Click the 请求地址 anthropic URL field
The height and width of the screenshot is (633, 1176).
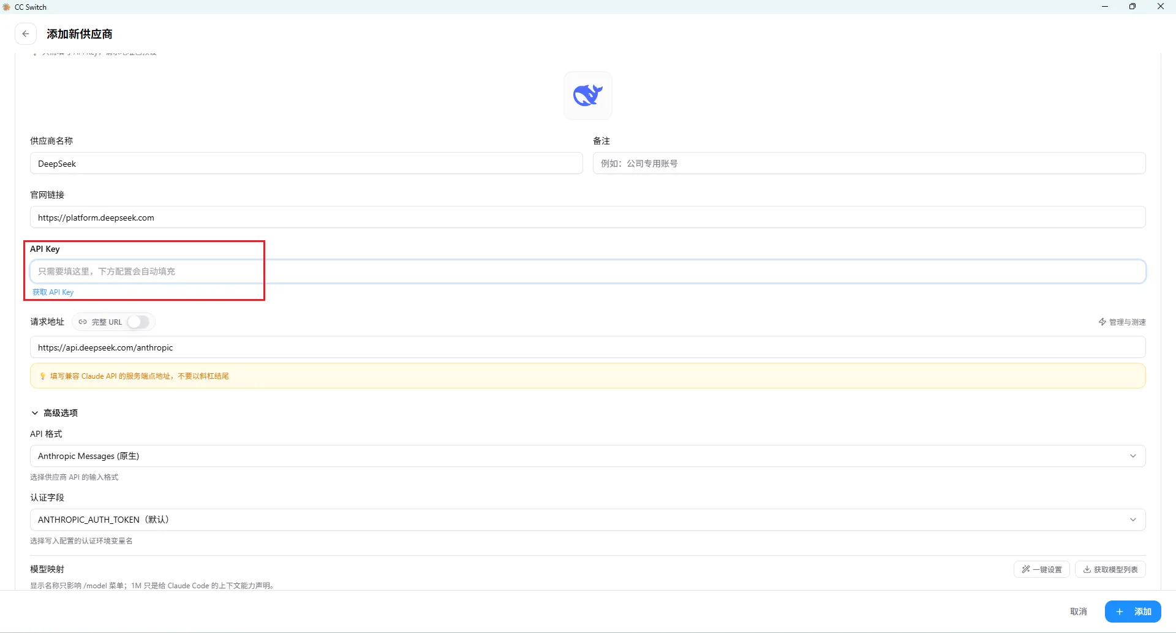coord(588,347)
